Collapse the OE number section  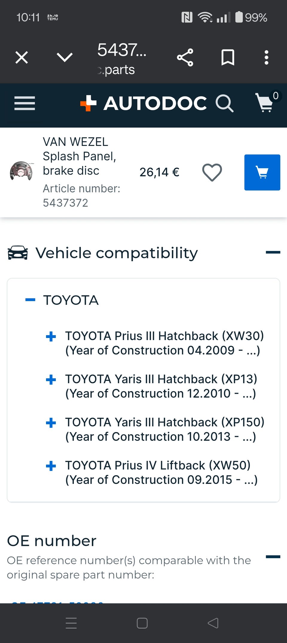coord(273,557)
